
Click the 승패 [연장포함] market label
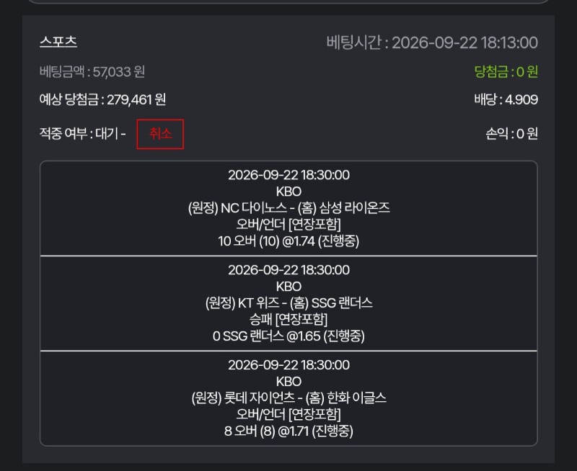[288, 320]
